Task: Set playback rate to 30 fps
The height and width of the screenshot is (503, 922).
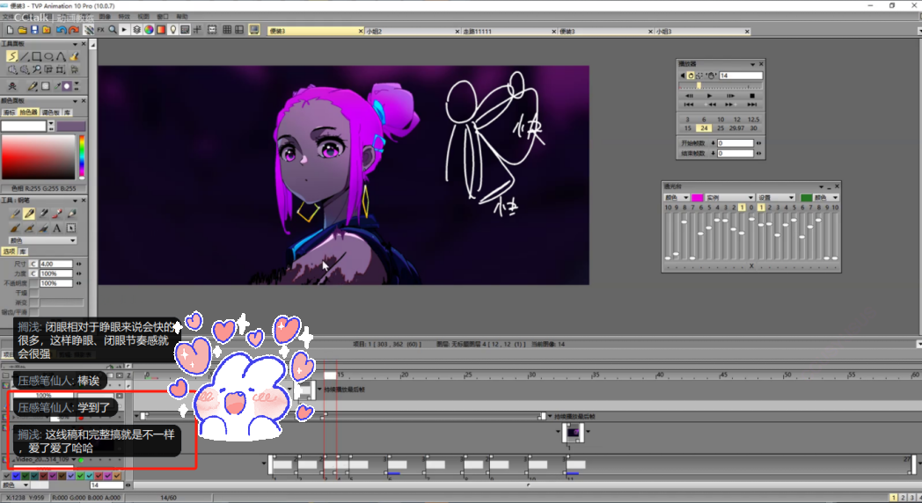Action: 753,128
